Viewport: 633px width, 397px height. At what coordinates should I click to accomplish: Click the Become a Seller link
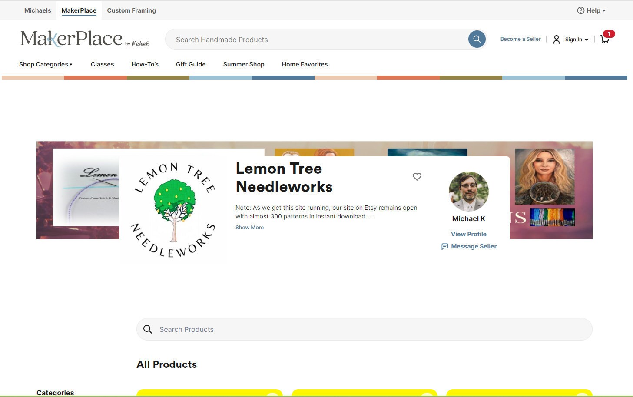(x=520, y=39)
